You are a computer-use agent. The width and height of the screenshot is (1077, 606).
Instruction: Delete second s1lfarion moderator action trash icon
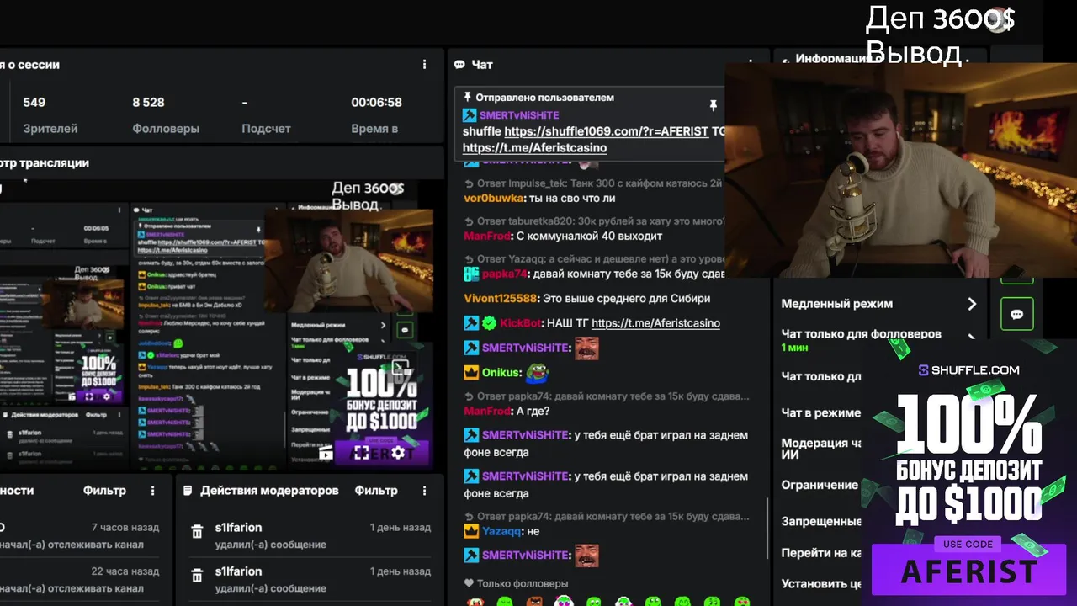(197, 576)
